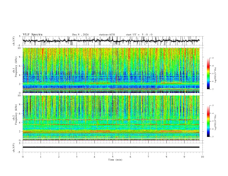Click ch.2 frequency axis tick "8"
This screenshot has height=176, width=228.
click(x=20, y=105)
